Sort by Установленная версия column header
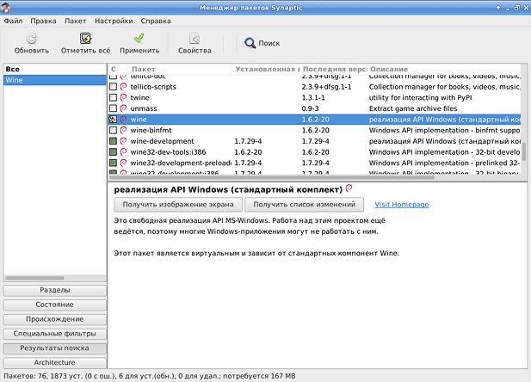This screenshot has width=531, height=382. (x=266, y=69)
